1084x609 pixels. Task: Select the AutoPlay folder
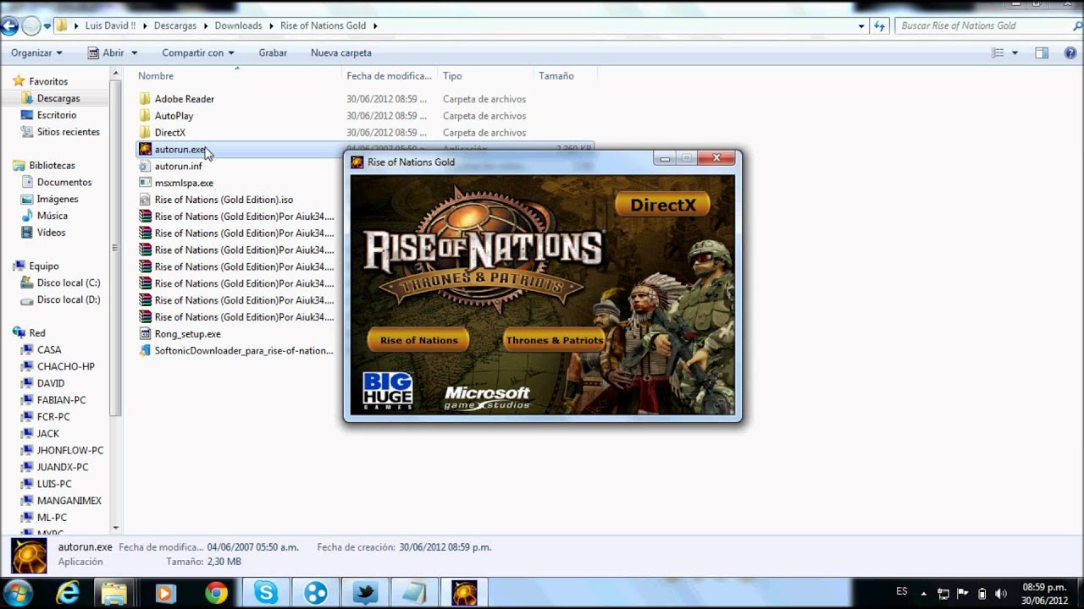pos(174,116)
